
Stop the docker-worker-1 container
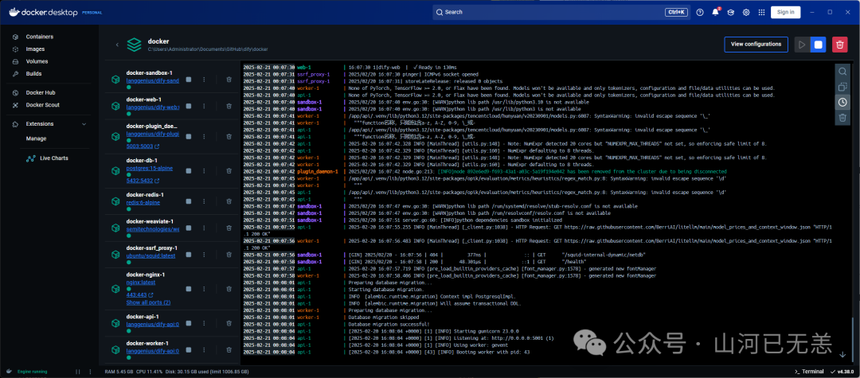click(188, 349)
